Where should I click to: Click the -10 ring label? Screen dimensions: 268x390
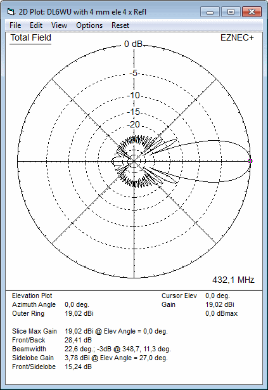pyautogui.click(x=134, y=95)
